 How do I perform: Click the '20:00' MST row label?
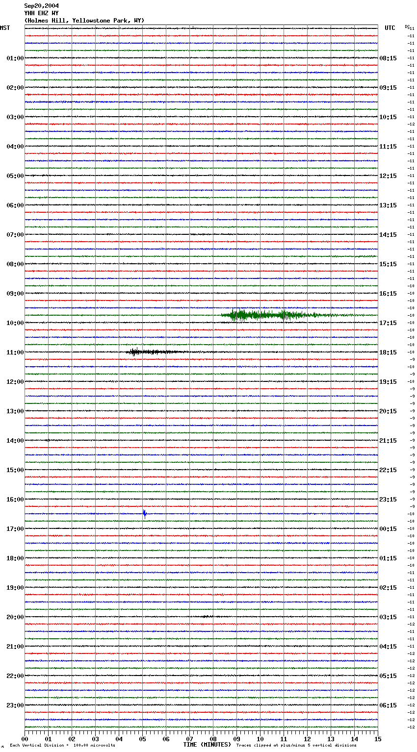click(15, 617)
